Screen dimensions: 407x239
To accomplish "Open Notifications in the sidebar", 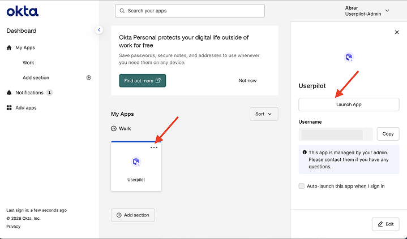I will [29, 93].
